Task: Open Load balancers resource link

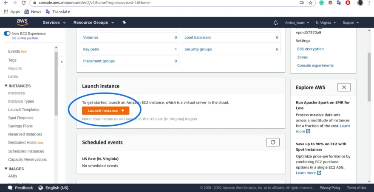Action: pyautogui.click(x=198, y=37)
